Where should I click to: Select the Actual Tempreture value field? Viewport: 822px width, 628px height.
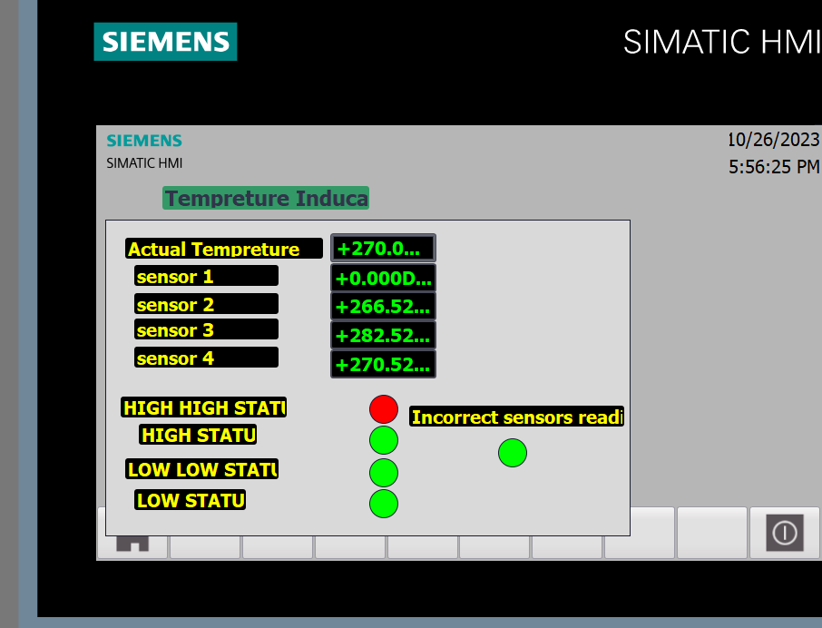pos(383,248)
